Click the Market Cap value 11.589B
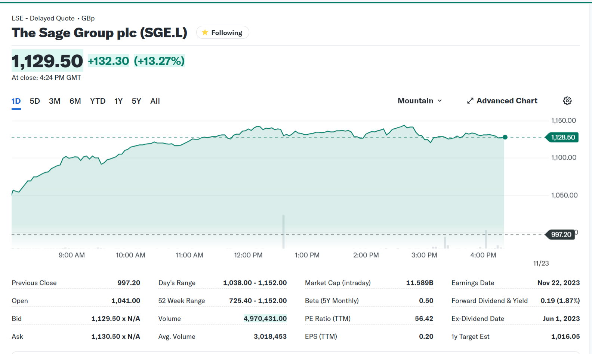Viewport: 592px width, 354px height. (x=420, y=283)
